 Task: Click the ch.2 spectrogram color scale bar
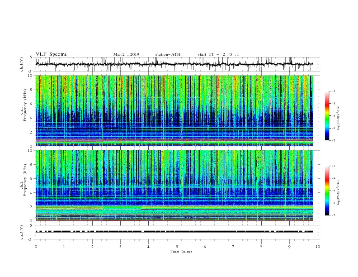327,191
